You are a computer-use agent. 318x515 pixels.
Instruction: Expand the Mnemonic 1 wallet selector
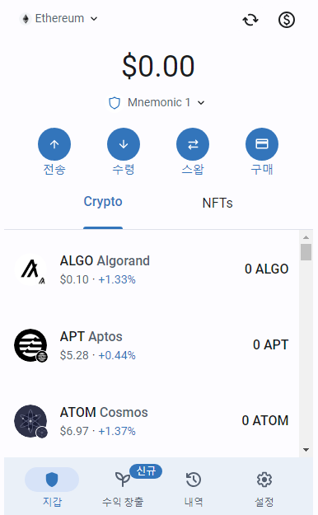157,103
